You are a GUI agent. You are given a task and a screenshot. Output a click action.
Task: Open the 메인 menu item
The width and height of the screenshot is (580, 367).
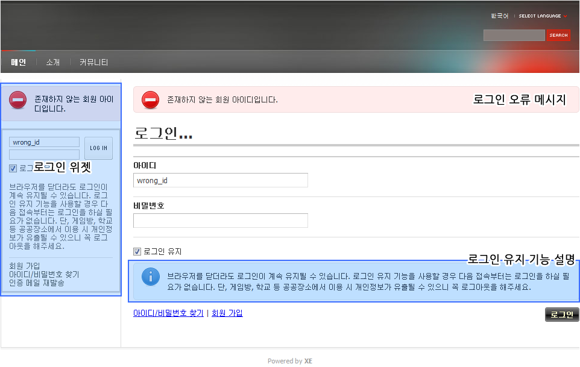pyautogui.click(x=19, y=62)
